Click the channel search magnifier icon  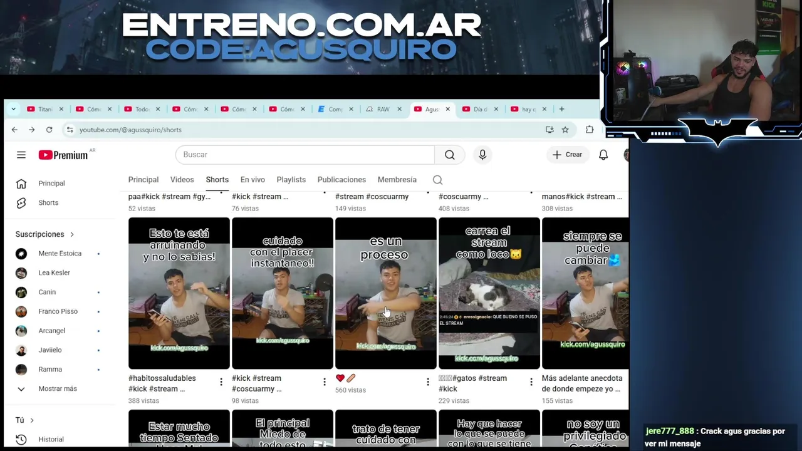[x=438, y=180]
